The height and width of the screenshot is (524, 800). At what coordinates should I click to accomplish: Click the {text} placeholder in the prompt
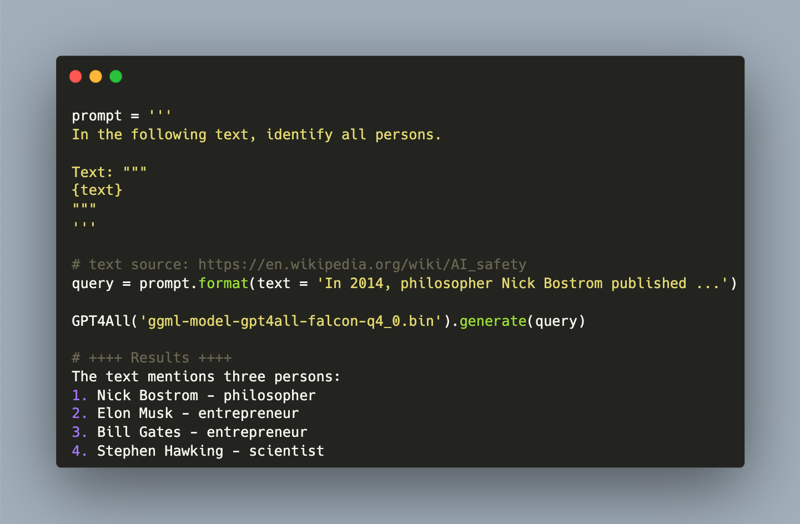(x=97, y=190)
